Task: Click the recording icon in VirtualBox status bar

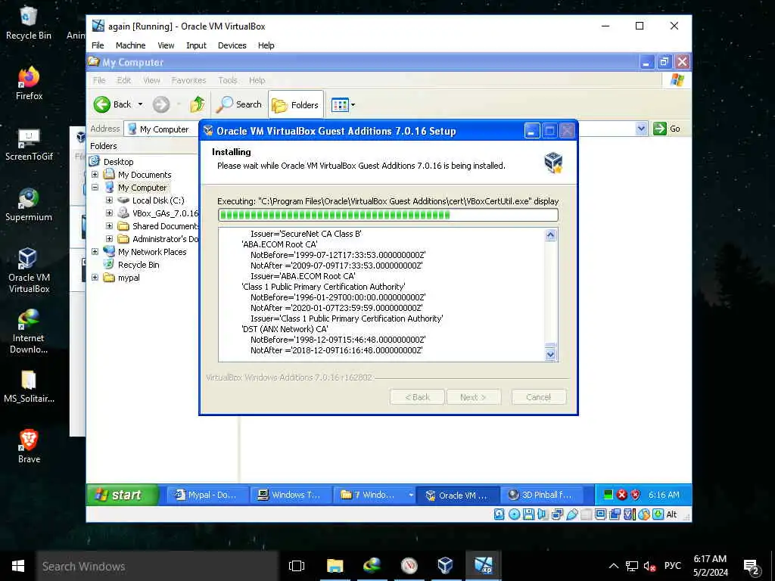Action: pyautogui.click(x=615, y=514)
